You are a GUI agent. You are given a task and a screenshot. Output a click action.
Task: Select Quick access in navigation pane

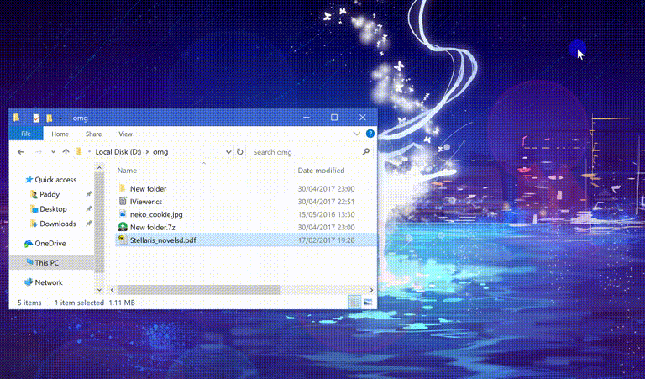pos(50,180)
